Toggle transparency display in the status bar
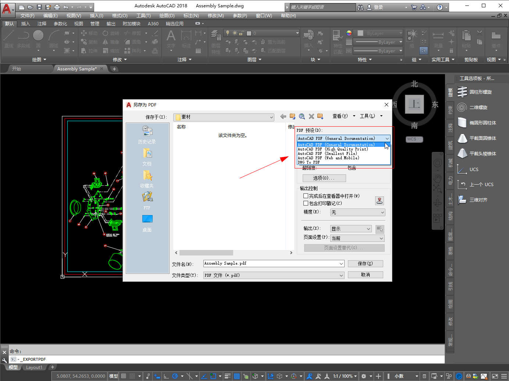This screenshot has height=381, width=509. 237,376
